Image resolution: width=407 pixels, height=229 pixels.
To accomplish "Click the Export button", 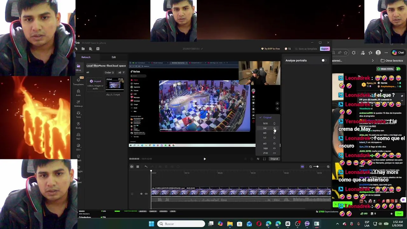I will click(x=325, y=49).
